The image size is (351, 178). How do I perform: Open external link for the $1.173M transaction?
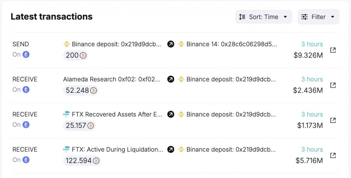(x=333, y=120)
